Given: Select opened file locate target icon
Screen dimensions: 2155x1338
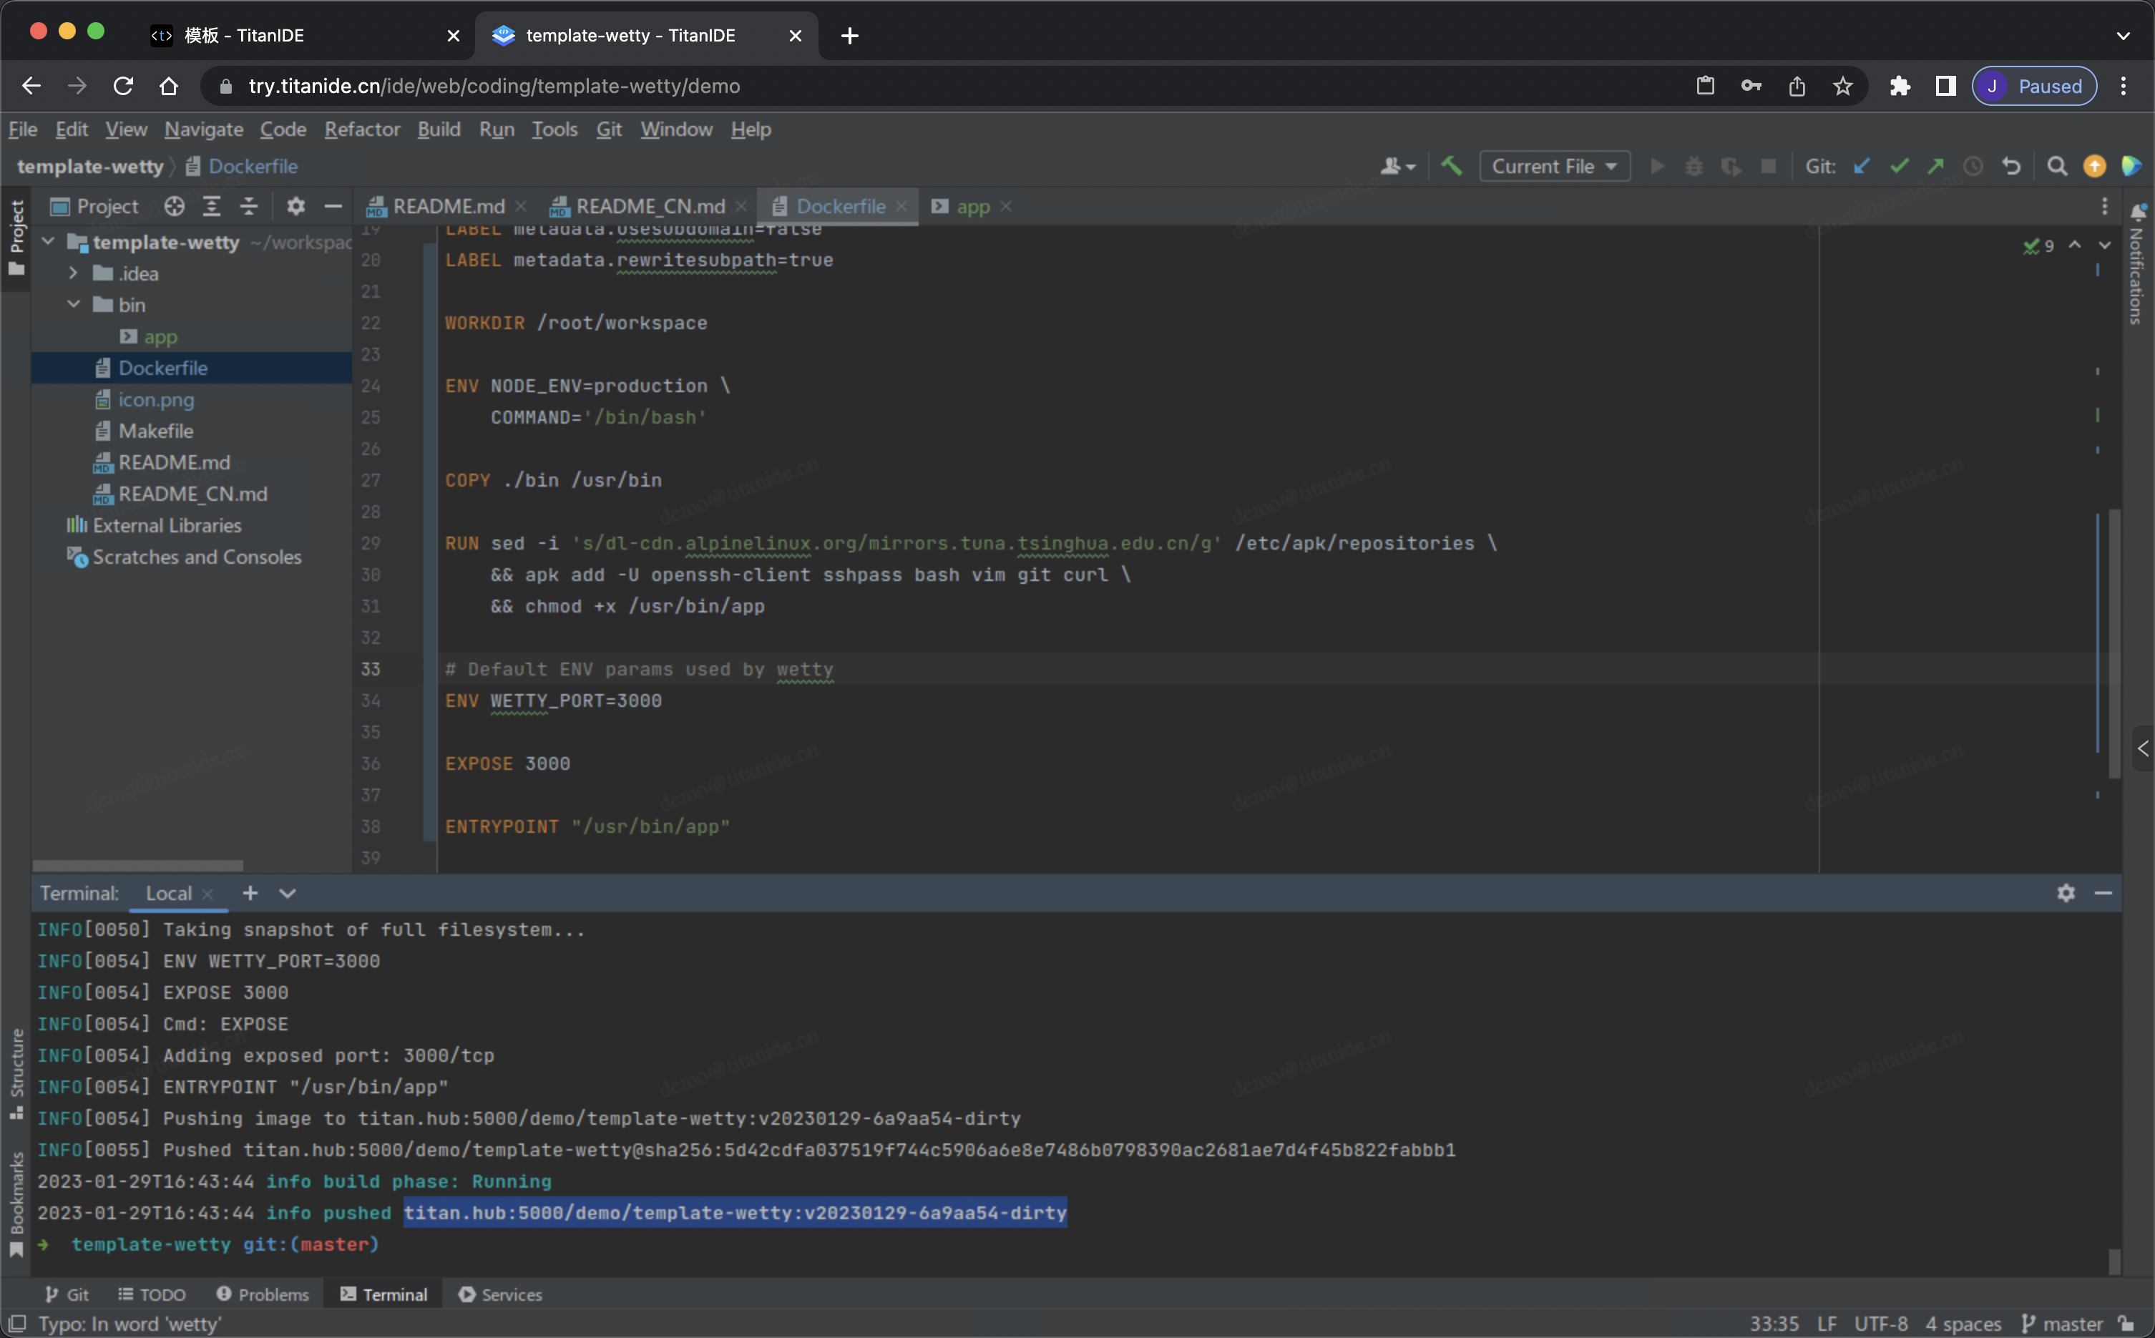Looking at the screenshot, I should (x=175, y=206).
